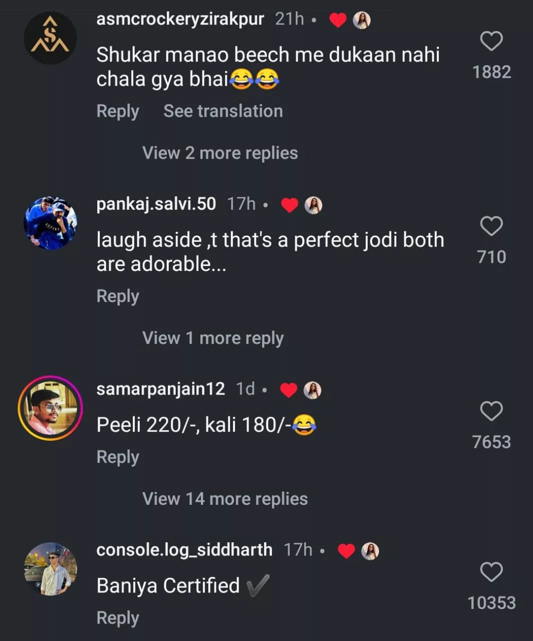Image resolution: width=533 pixels, height=641 pixels.
Task: Reply to asmcrockeryzirakpur's comment
Action: point(118,111)
